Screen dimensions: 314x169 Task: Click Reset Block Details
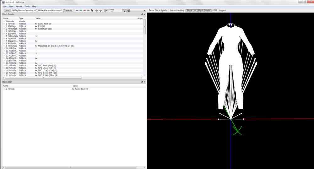tap(158, 10)
